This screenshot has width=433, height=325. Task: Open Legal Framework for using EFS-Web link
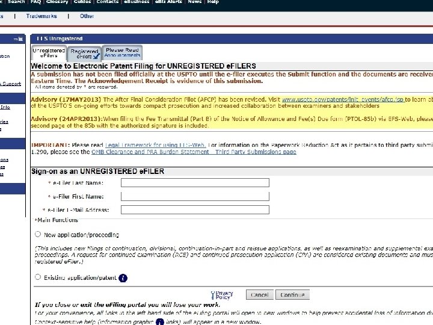[156, 145]
